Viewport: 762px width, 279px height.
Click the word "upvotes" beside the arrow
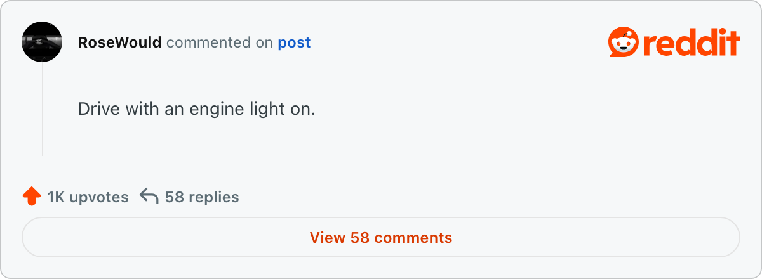click(99, 198)
